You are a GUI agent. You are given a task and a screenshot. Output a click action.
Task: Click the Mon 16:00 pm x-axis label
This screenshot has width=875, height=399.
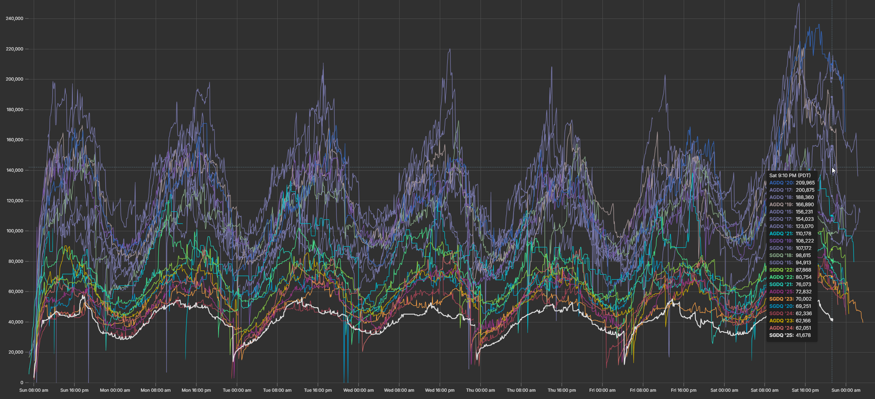coord(196,390)
